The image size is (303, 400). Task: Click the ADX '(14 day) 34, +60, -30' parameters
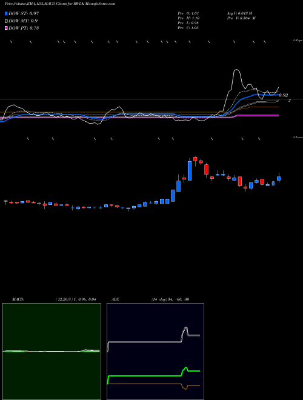170,299
